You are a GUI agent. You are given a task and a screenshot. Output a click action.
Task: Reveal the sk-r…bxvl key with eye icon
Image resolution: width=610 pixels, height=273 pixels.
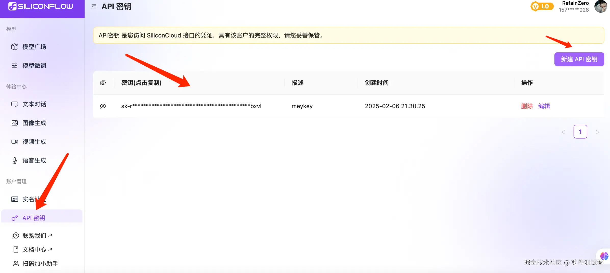coord(103,106)
